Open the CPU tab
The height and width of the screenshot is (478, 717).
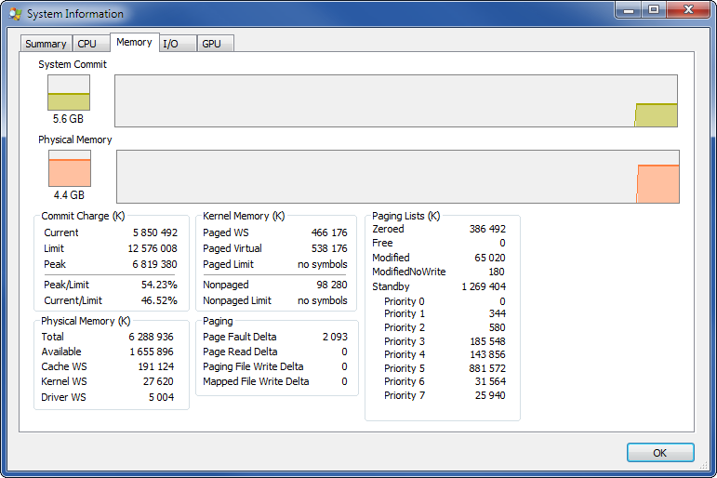click(x=86, y=44)
